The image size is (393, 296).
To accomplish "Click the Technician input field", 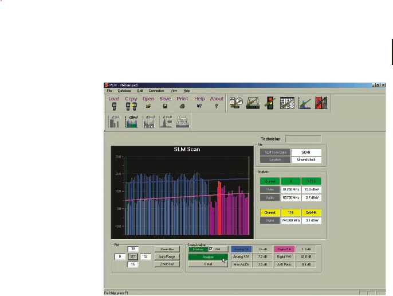I will tap(303, 139).
